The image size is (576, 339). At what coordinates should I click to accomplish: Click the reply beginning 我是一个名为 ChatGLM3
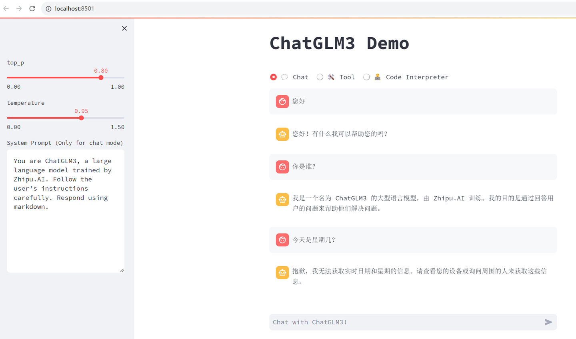[x=423, y=203]
